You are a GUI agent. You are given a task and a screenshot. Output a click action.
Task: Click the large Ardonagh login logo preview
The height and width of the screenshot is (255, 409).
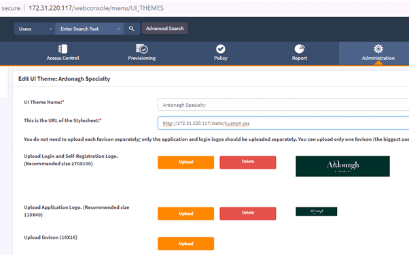pos(342,166)
